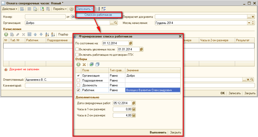
Task: Enable Включать уволенных после checkbox
Action: coord(77,49)
